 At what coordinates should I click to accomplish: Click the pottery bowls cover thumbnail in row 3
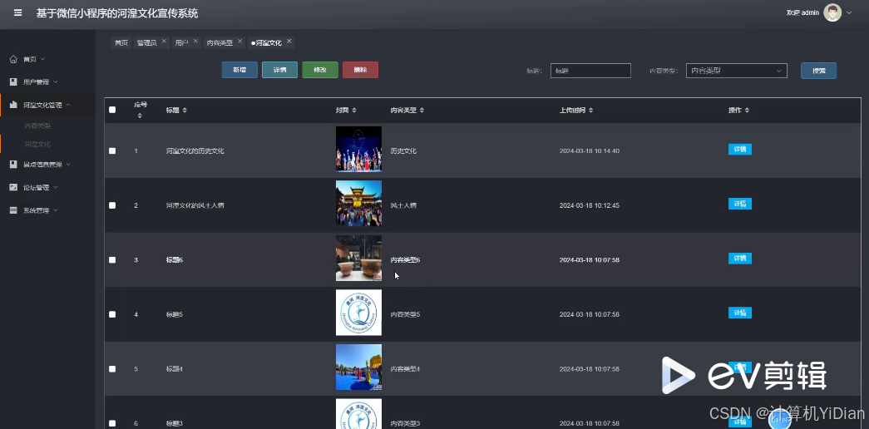tap(358, 259)
